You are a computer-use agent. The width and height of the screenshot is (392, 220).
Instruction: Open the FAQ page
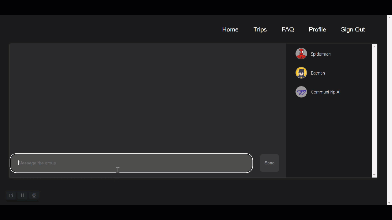tap(288, 29)
